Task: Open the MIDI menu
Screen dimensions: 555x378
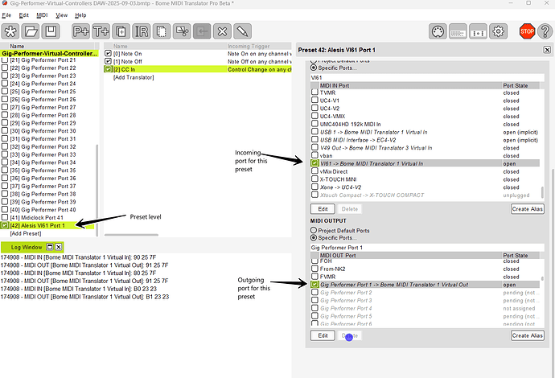Action: [x=42, y=15]
